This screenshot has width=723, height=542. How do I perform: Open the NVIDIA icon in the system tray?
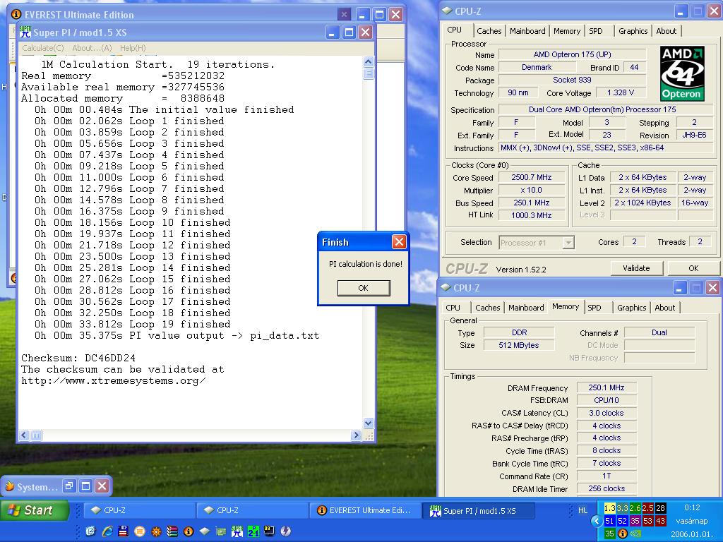tap(635, 534)
